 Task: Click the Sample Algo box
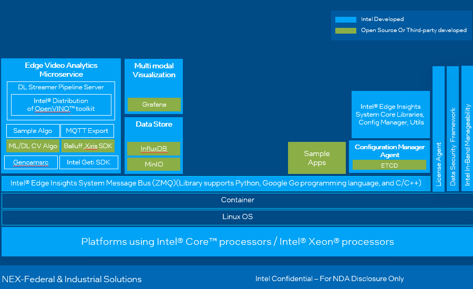pyautogui.click(x=33, y=131)
